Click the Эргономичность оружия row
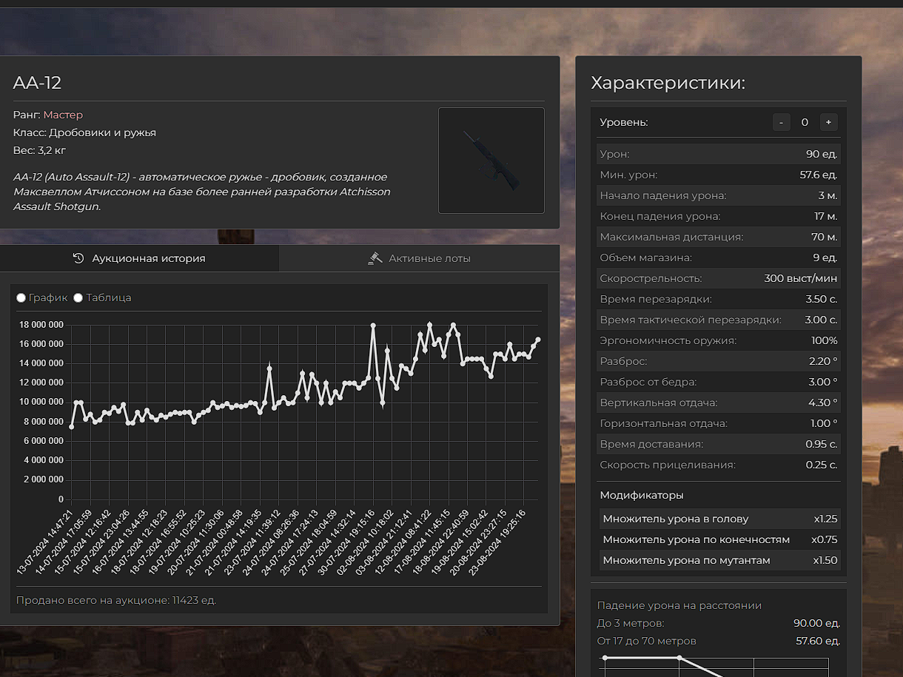This screenshot has width=903, height=677. pos(719,340)
